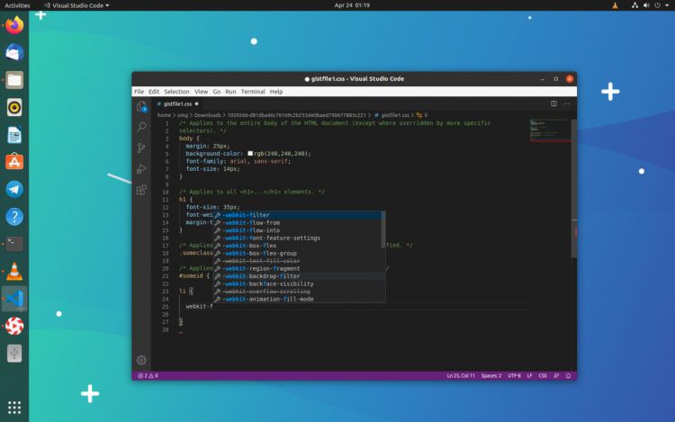Click Activities in the top bar
Image resolution: width=675 pixels, height=422 pixels.
17,5
